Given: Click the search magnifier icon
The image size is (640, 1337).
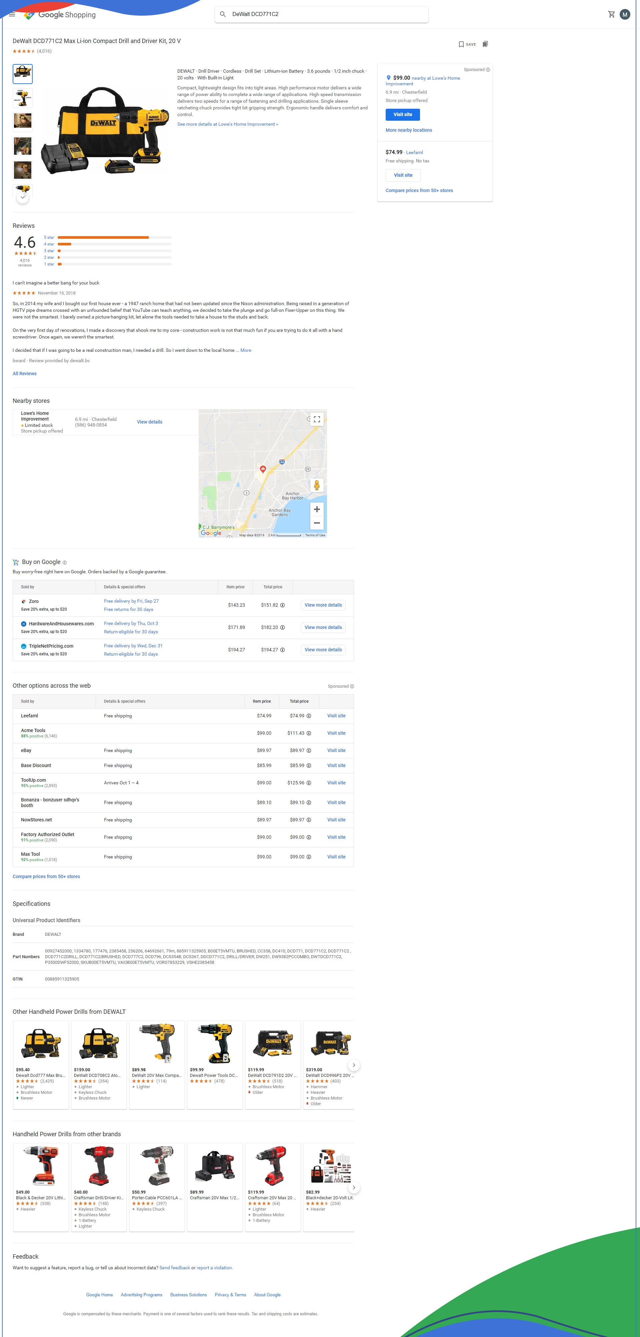Looking at the screenshot, I should click(223, 15).
